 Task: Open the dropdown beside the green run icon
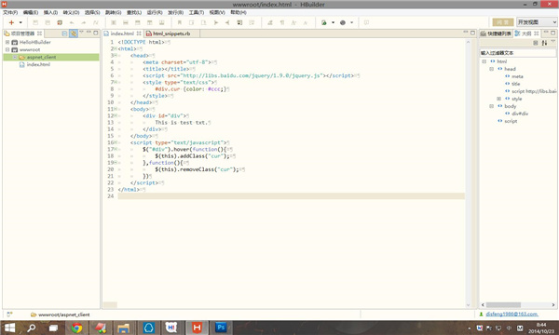click(x=333, y=22)
